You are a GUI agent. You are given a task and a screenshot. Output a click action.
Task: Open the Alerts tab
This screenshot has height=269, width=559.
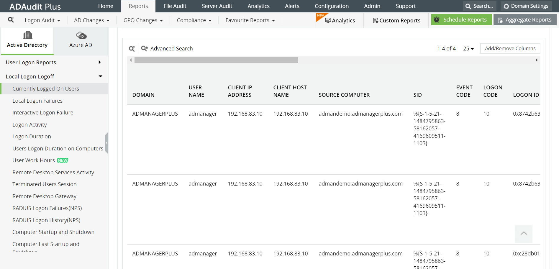(x=292, y=6)
